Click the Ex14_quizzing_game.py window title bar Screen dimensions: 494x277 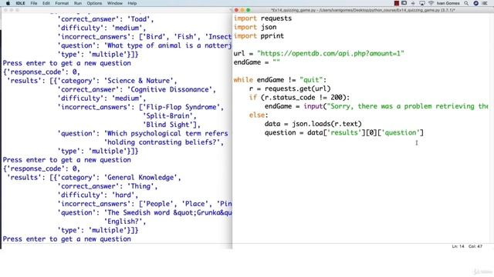tap(363, 10)
